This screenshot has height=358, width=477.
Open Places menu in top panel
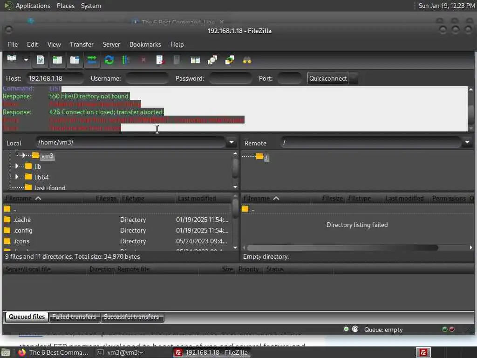[x=66, y=6]
